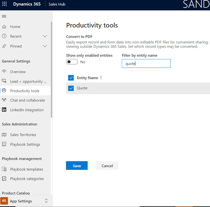Click the Home house icon
Viewport: 210px width, 207px height.
(4, 26)
